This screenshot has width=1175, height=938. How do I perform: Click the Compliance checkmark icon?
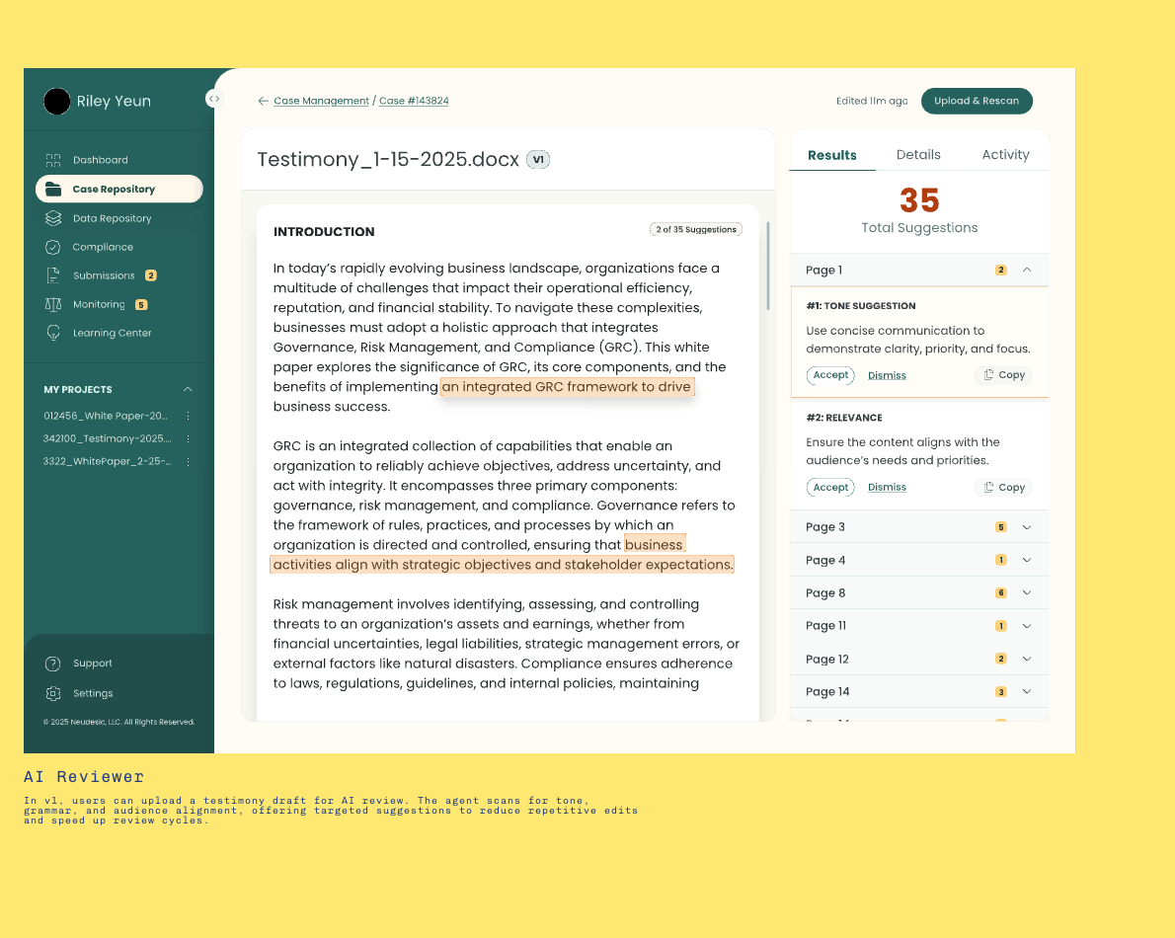pos(53,247)
